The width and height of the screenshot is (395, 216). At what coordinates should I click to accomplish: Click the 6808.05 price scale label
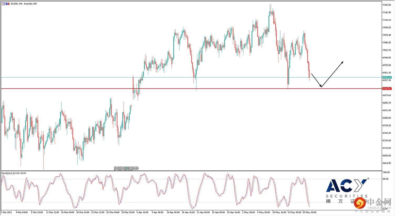click(x=387, y=118)
